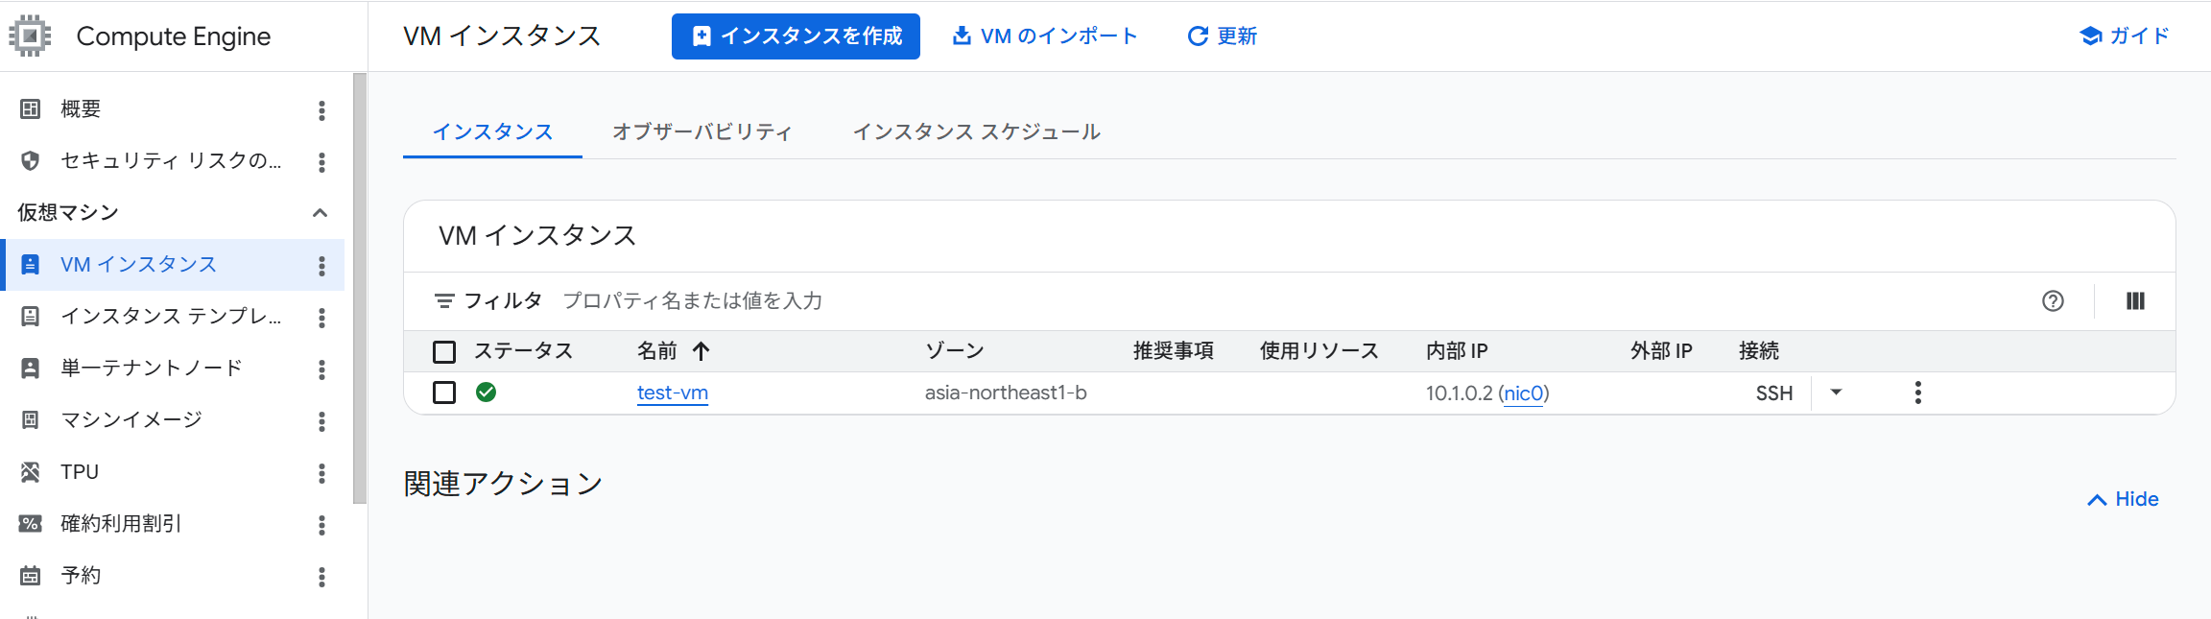Click the 更新 refresh button
2211x619 pixels.
click(1222, 36)
